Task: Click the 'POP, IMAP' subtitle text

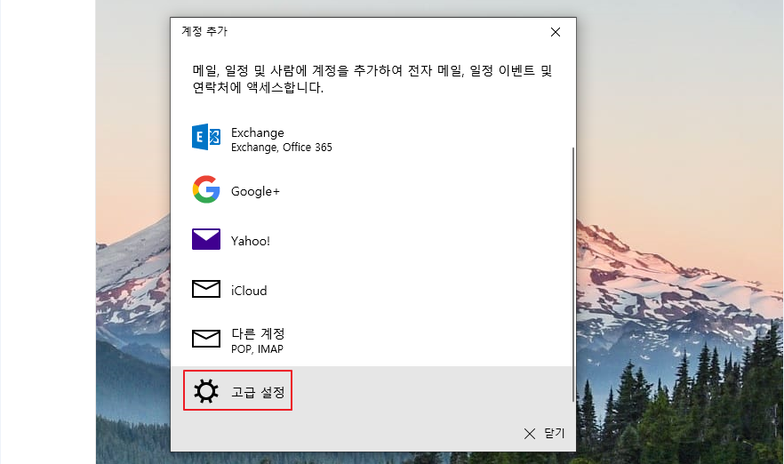Action: [x=257, y=349]
